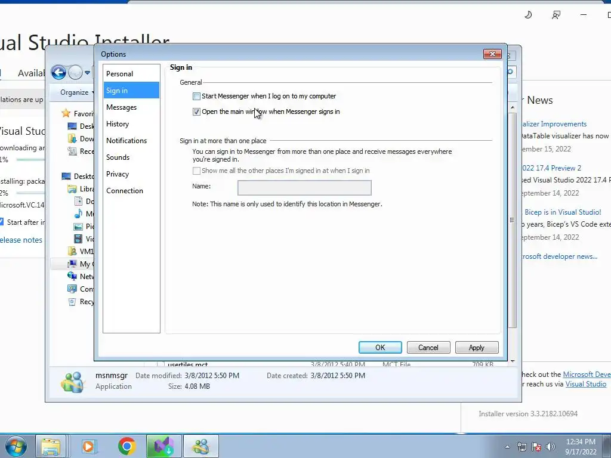Open Action Center flag icon in tray

tap(536, 447)
